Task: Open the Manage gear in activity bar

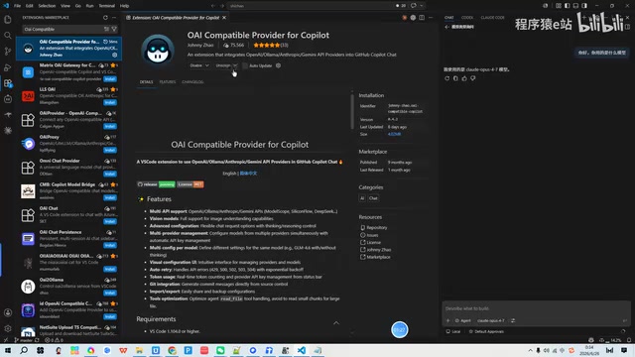Action: [8, 328]
